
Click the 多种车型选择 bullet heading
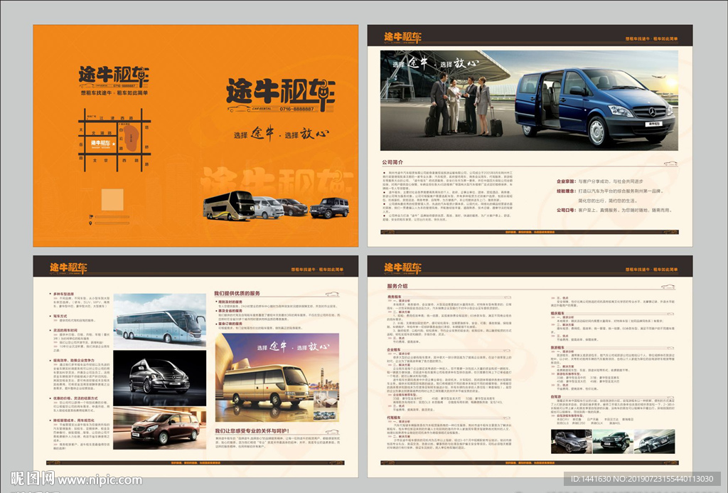click(63, 294)
